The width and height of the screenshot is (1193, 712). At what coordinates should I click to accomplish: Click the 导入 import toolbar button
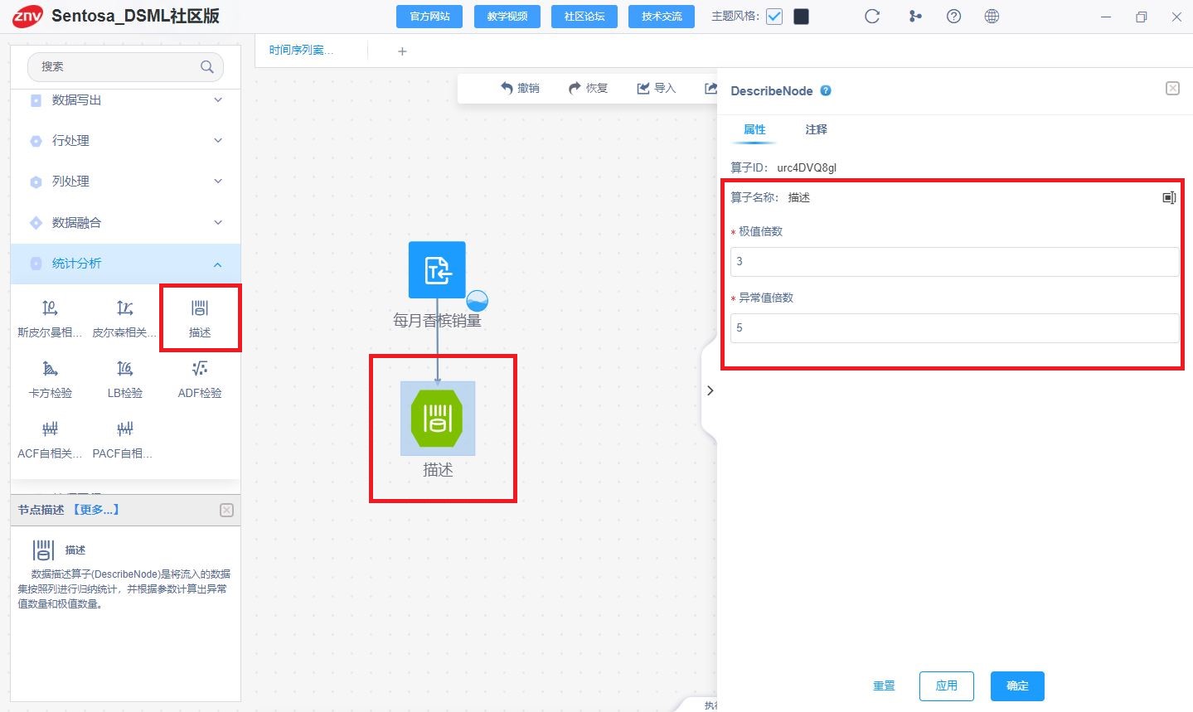(657, 88)
